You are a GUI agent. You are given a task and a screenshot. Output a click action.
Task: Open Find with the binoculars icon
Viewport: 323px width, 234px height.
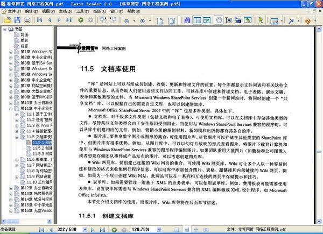187,20
